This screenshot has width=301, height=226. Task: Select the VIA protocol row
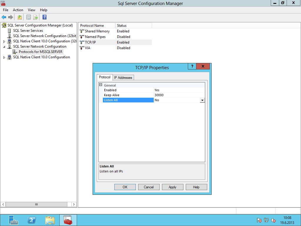[115, 48]
